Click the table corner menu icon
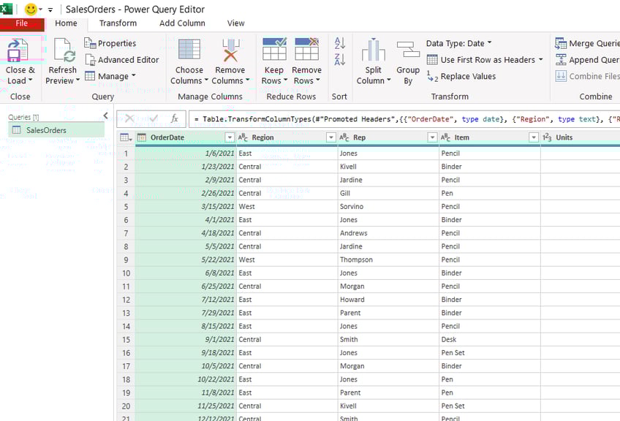This screenshot has height=421, width=620. pos(126,137)
